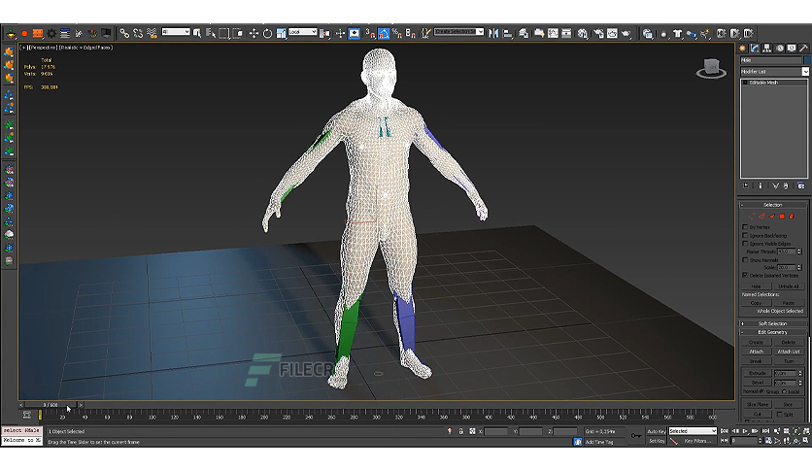812x470 pixels.
Task: Click the Attach button
Action: [756, 352]
